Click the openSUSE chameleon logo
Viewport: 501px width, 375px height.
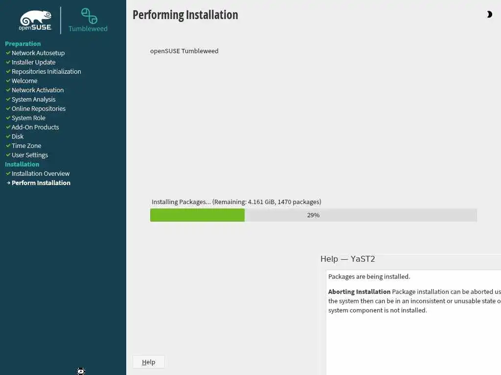coord(35,21)
